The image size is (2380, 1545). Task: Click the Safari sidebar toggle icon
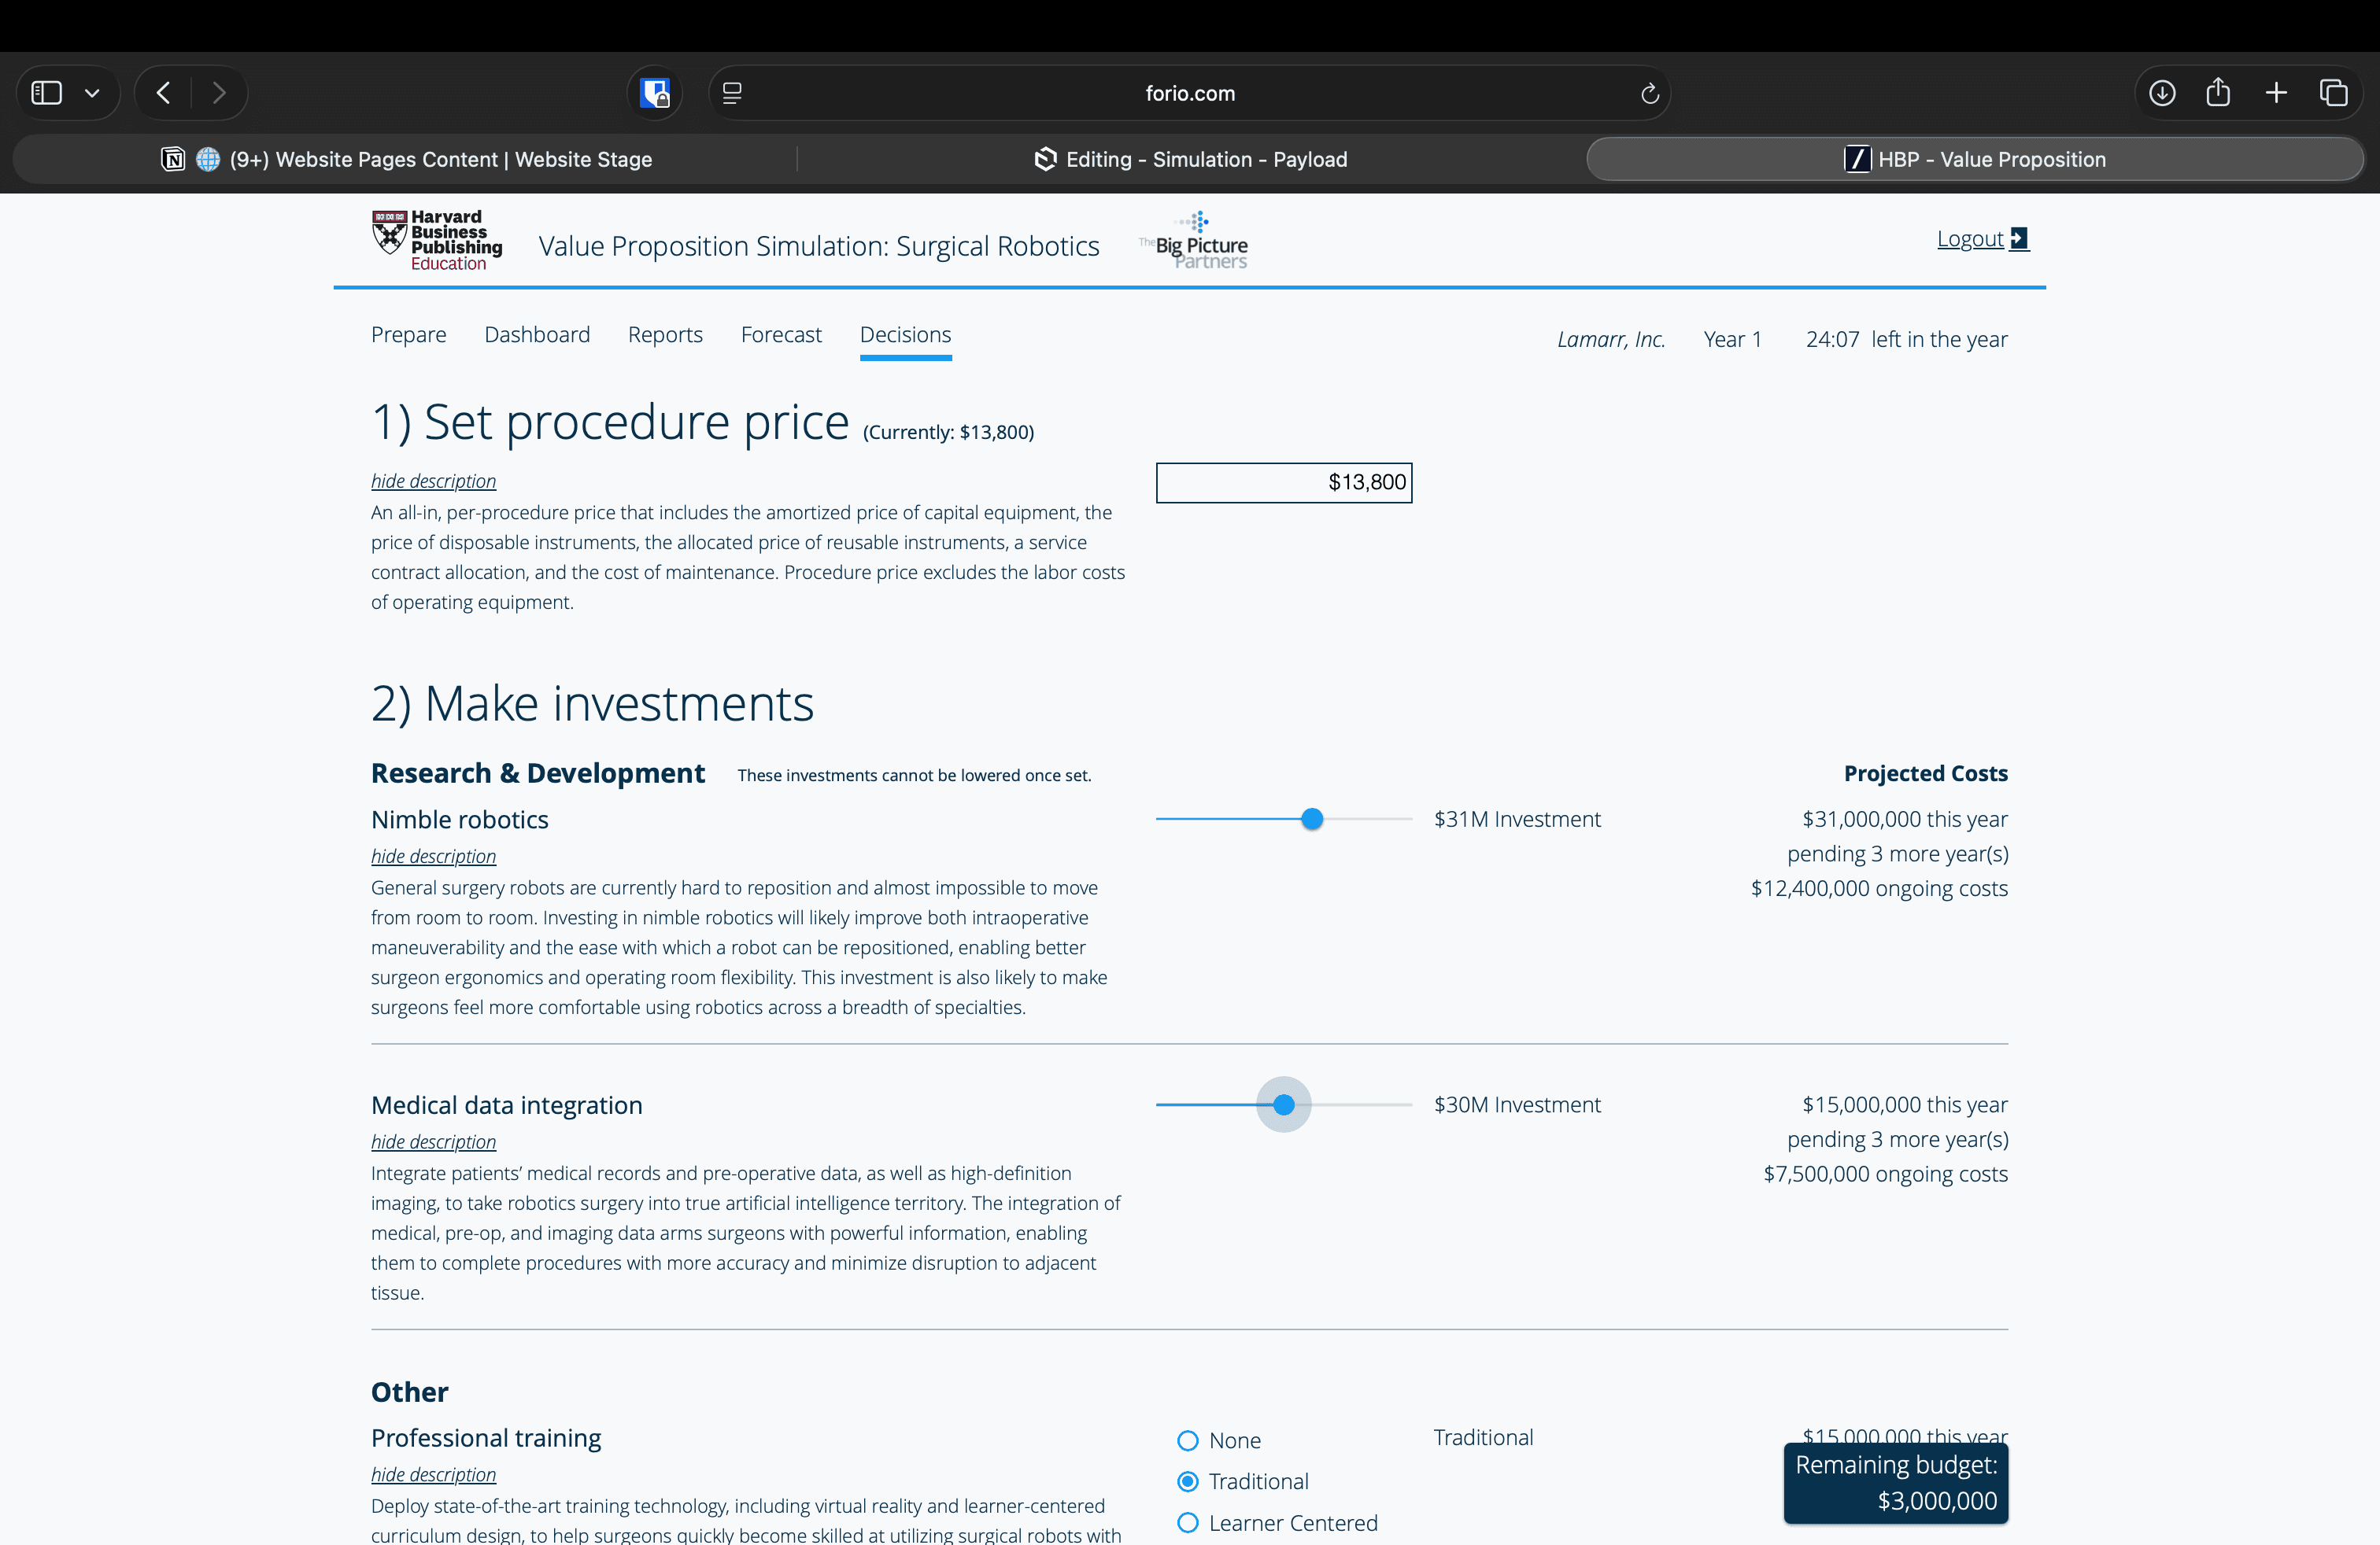coord(47,93)
